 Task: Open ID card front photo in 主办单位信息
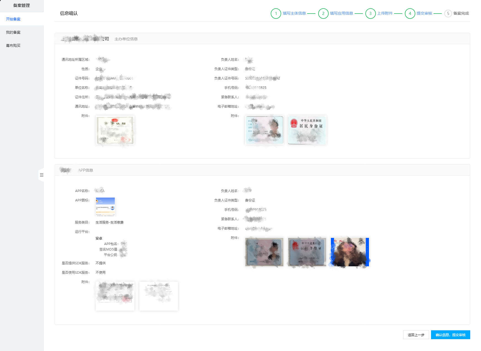[x=264, y=130]
